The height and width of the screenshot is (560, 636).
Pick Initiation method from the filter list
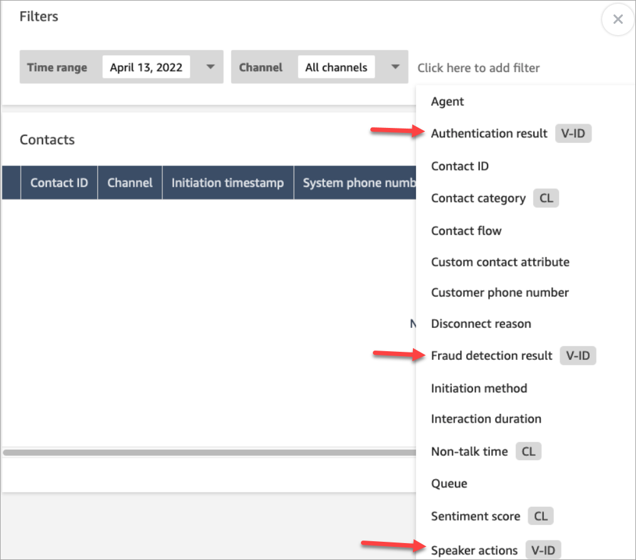pos(479,388)
